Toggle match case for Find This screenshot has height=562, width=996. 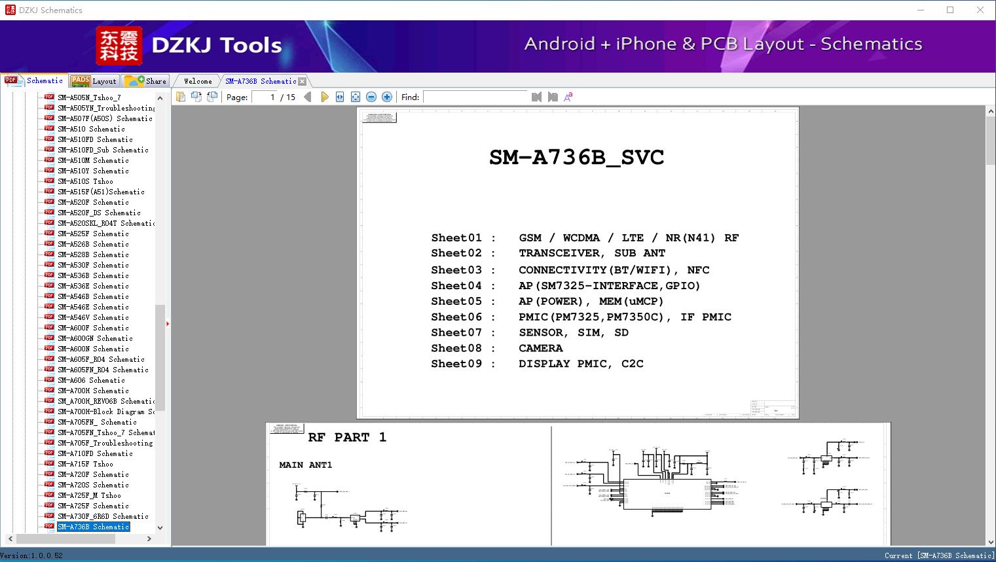coord(568,97)
